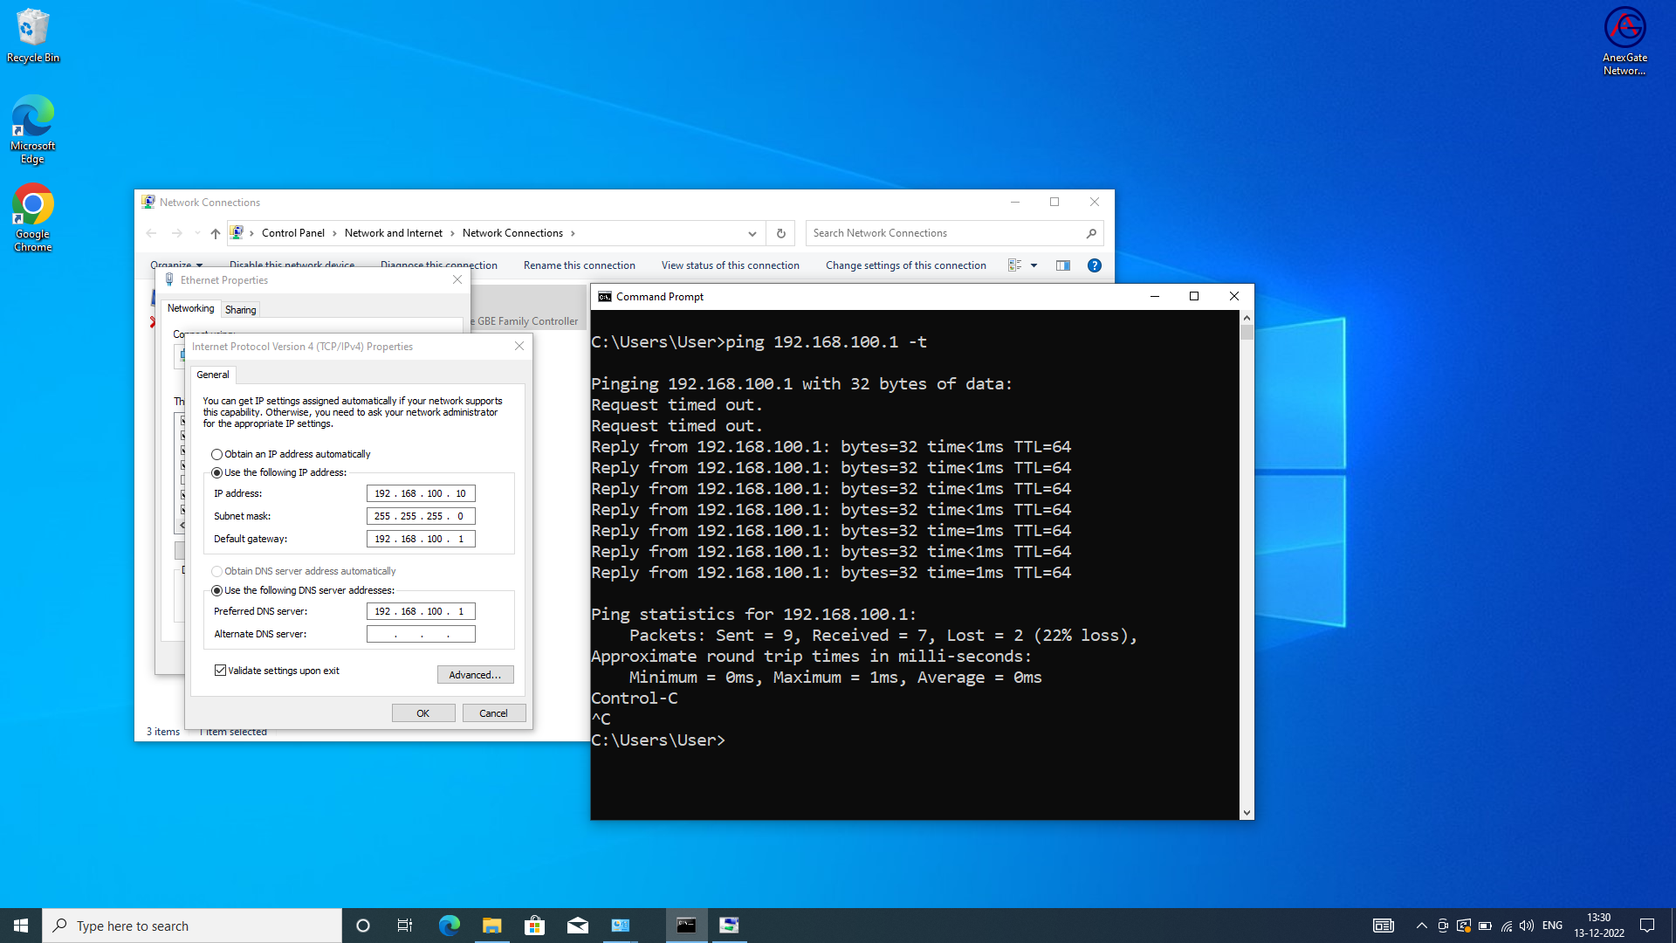
Task: Select Obtain an IP address automatically
Action: [217, 454]
